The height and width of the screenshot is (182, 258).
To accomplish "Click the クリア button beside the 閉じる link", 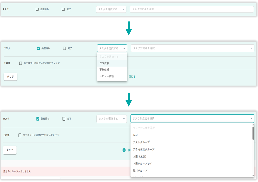I will 10,77.
